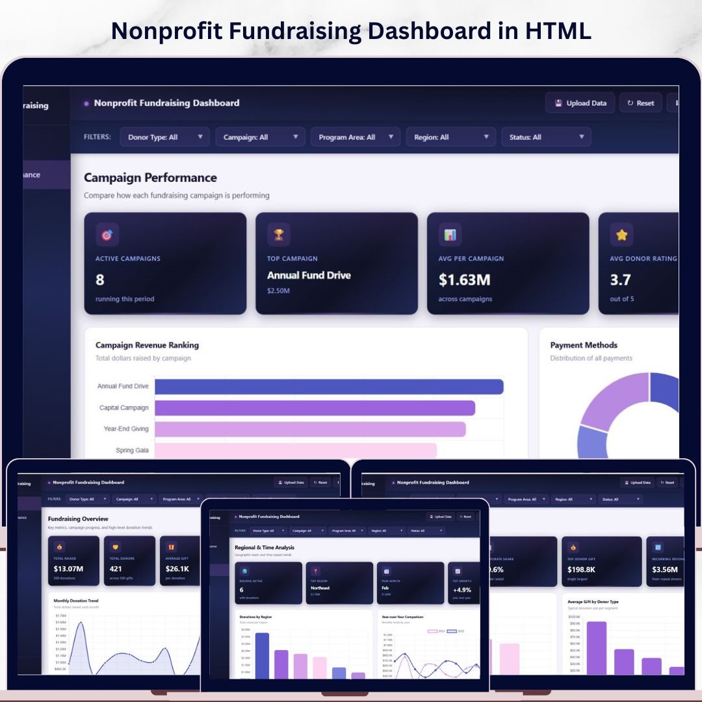Click the trophy icon on Top Campaign card
Screen dimensions: 702x702
(x=279, y=235)
